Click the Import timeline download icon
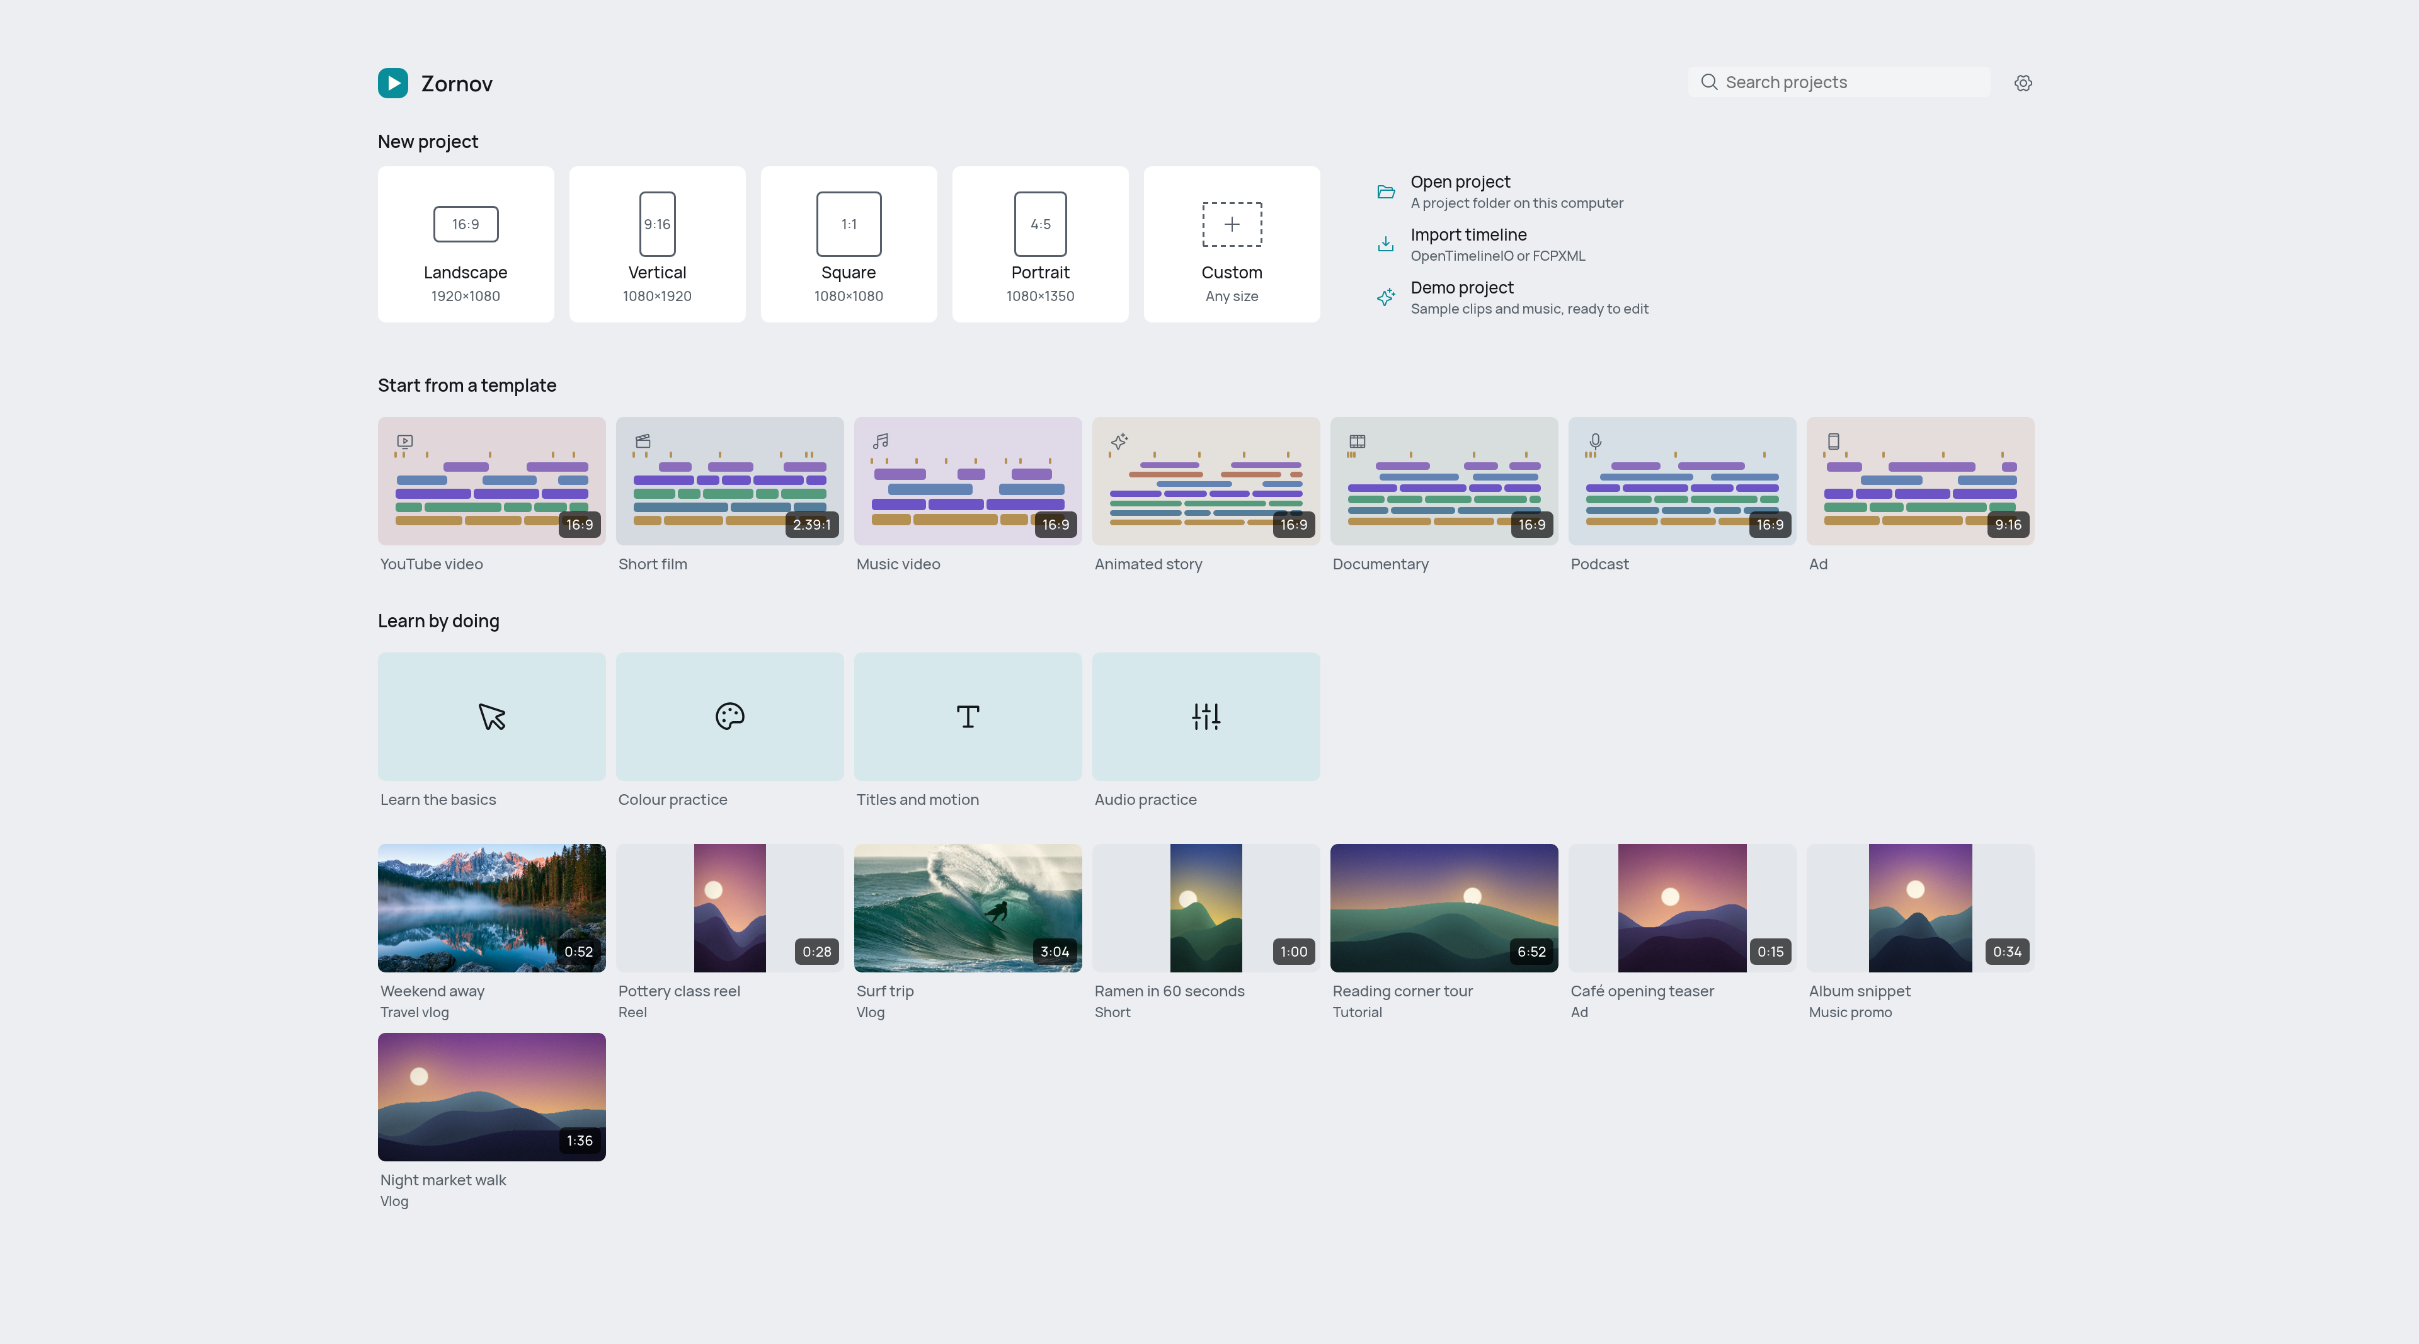This screenshot has height=1344, width=2419. coord(1385,244)
